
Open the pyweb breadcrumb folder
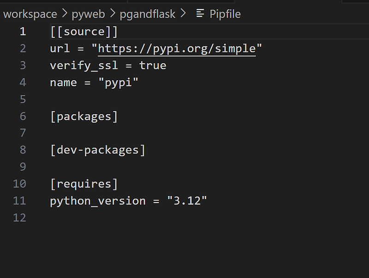pyautogui.click(x=89, y=14)
